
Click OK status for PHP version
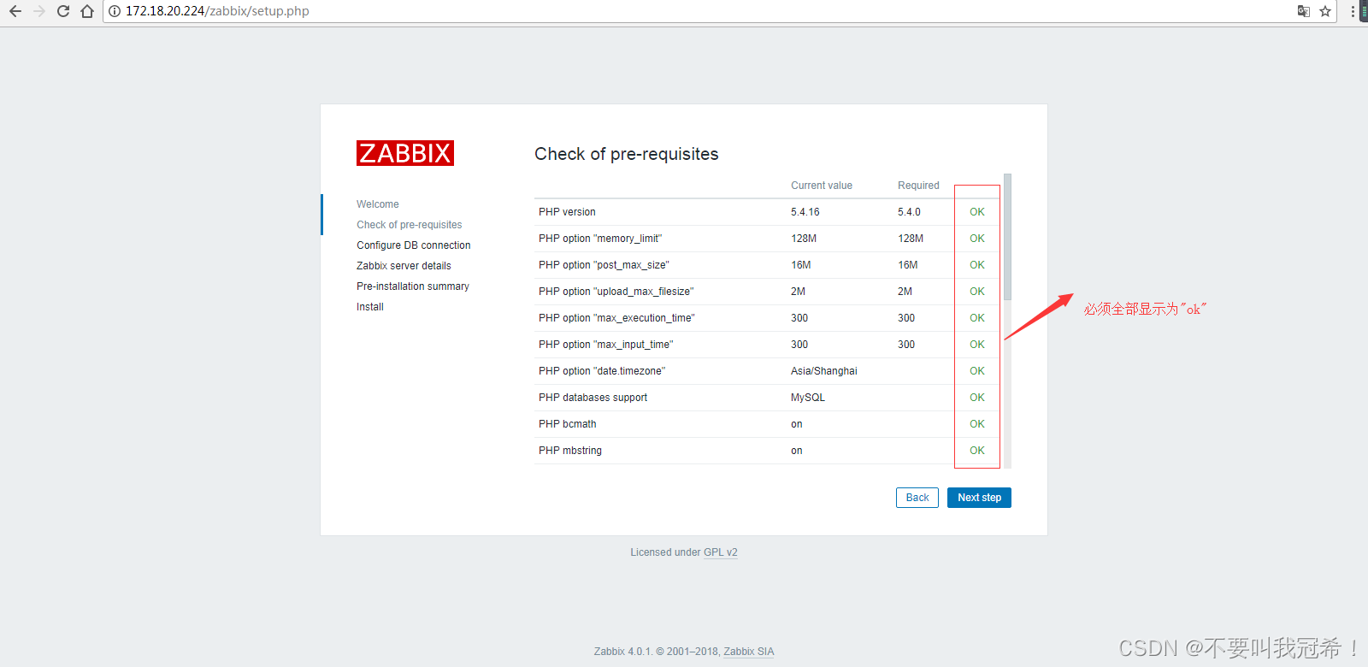point(977,212)
